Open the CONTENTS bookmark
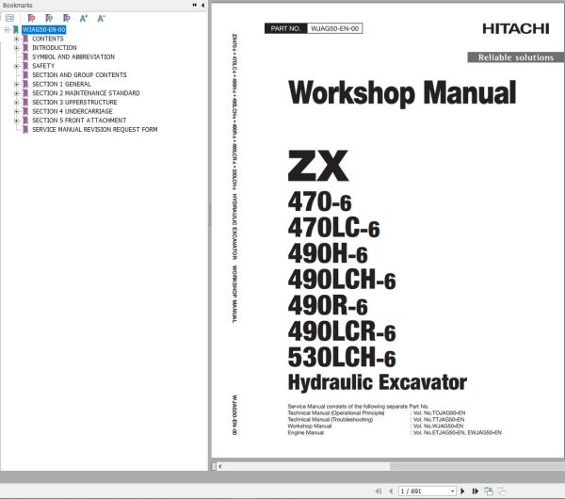This screenshot has height=499, width=565. pos(48,39)
